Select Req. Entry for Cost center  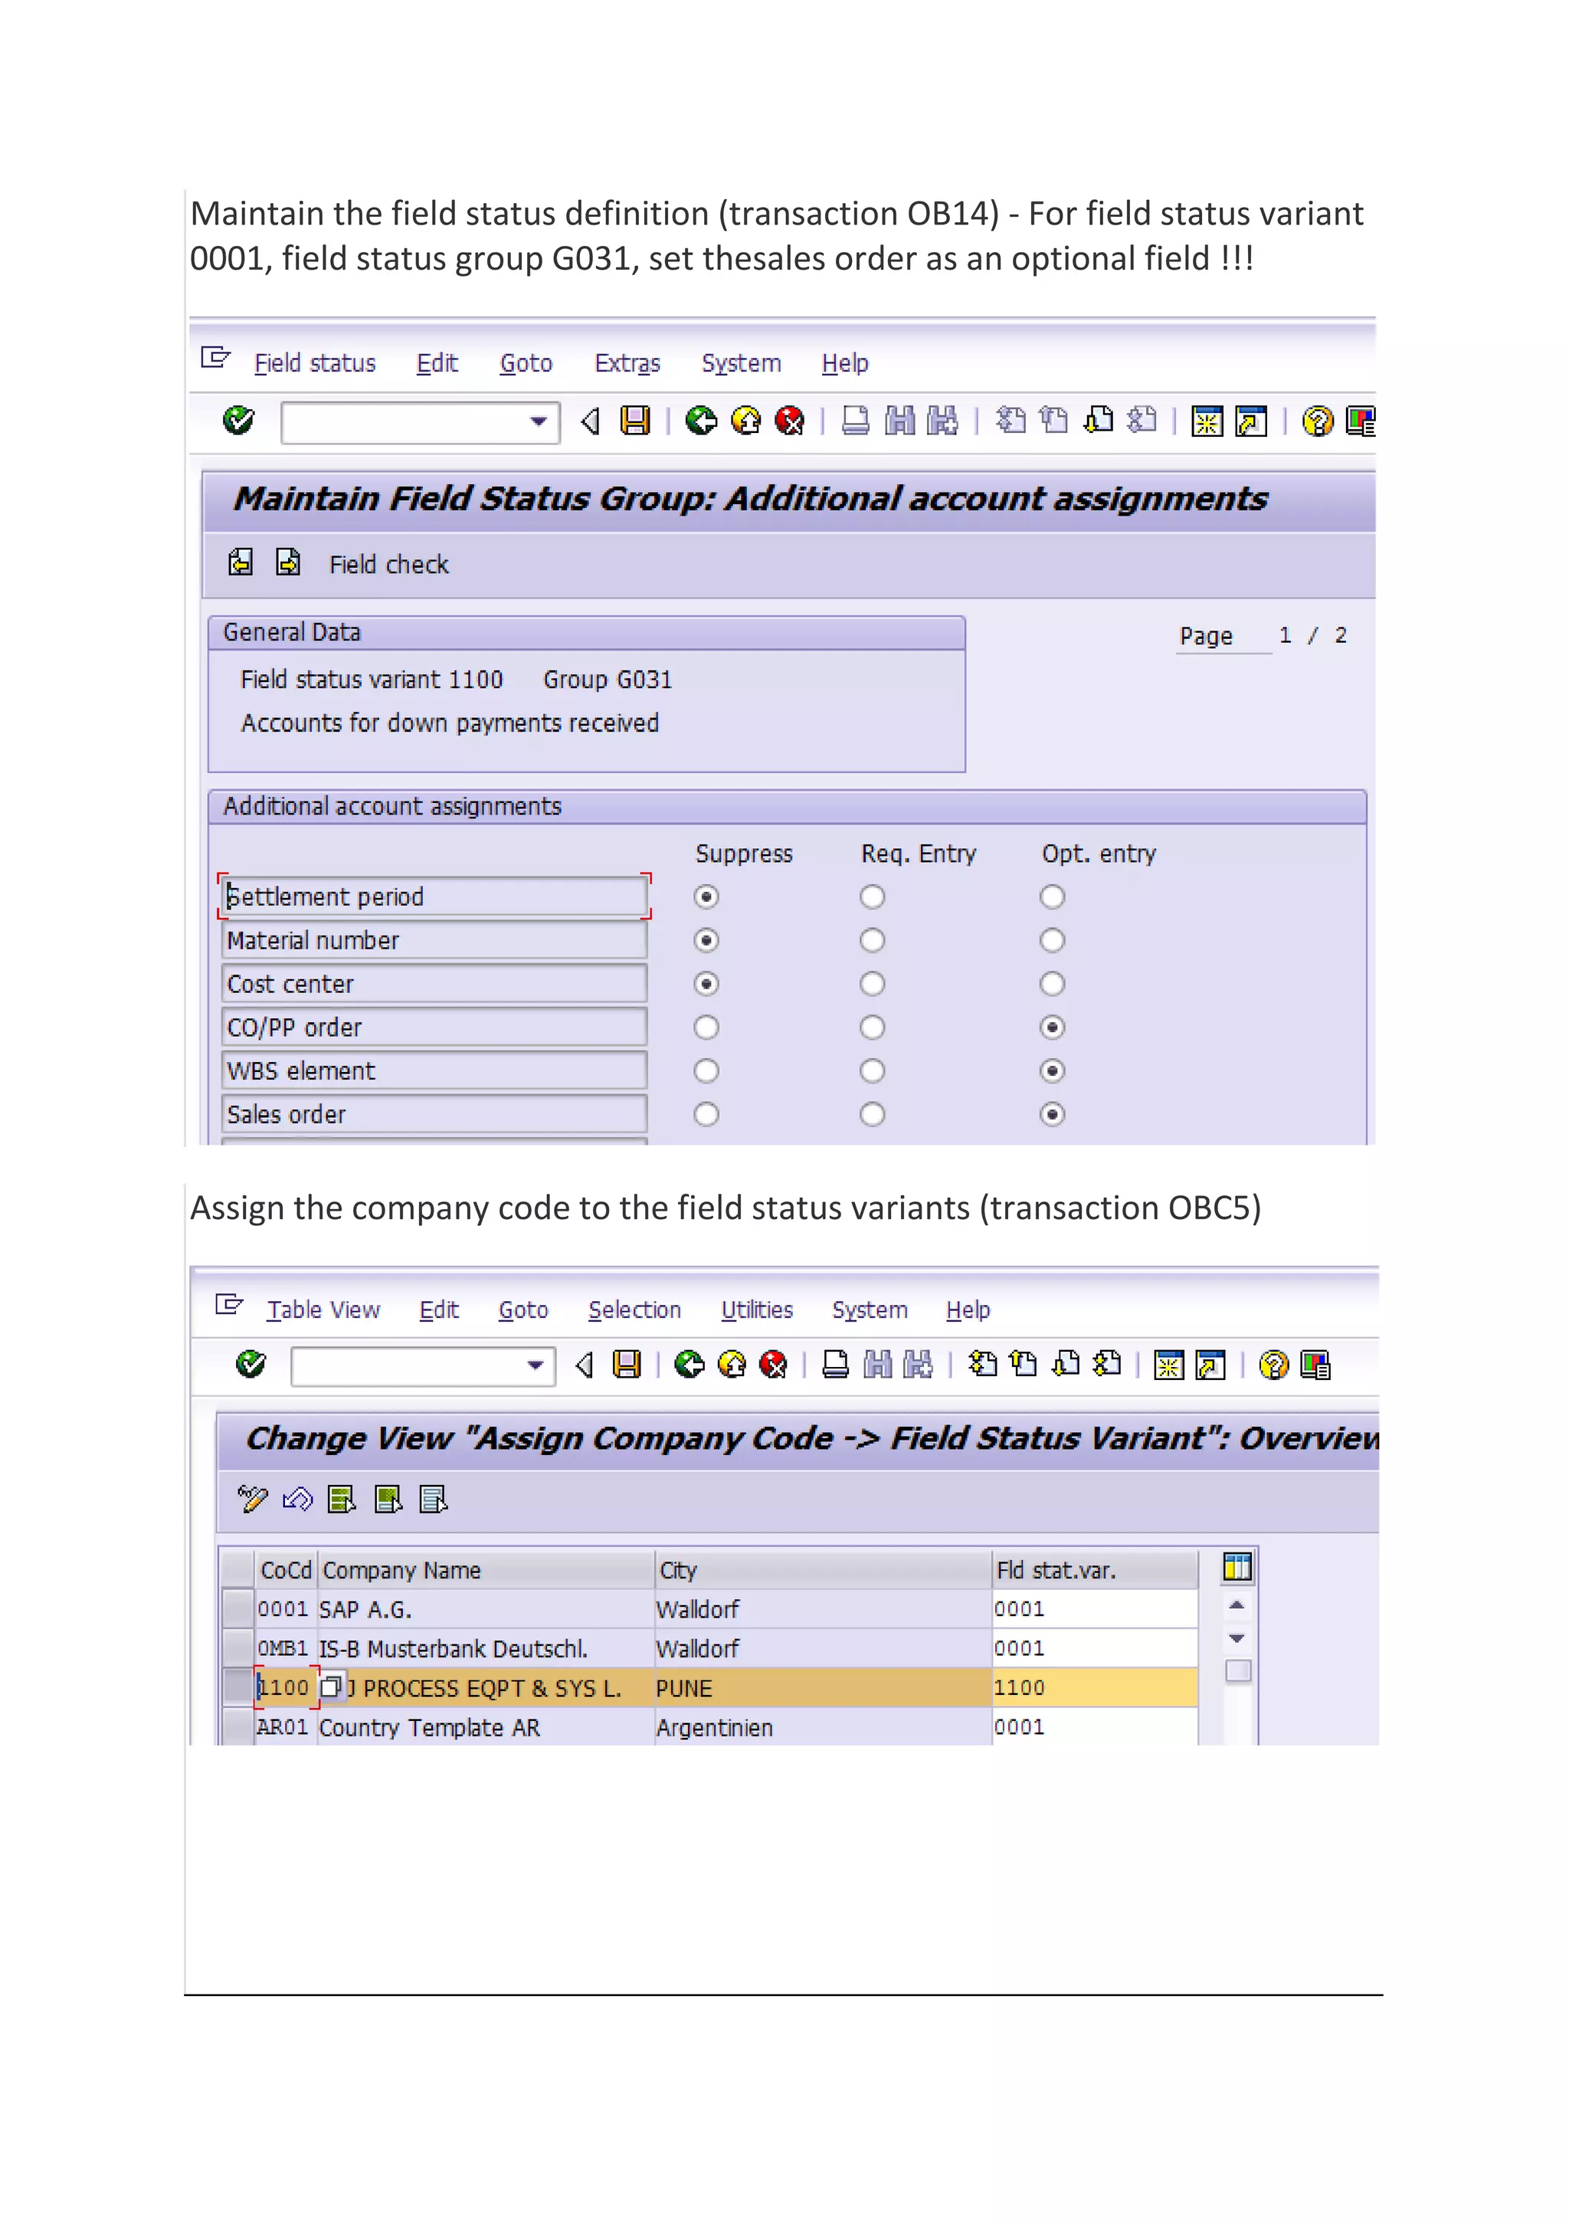pos(873,984)
